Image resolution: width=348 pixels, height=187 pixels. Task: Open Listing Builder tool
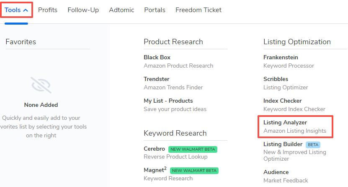point(283,144)
